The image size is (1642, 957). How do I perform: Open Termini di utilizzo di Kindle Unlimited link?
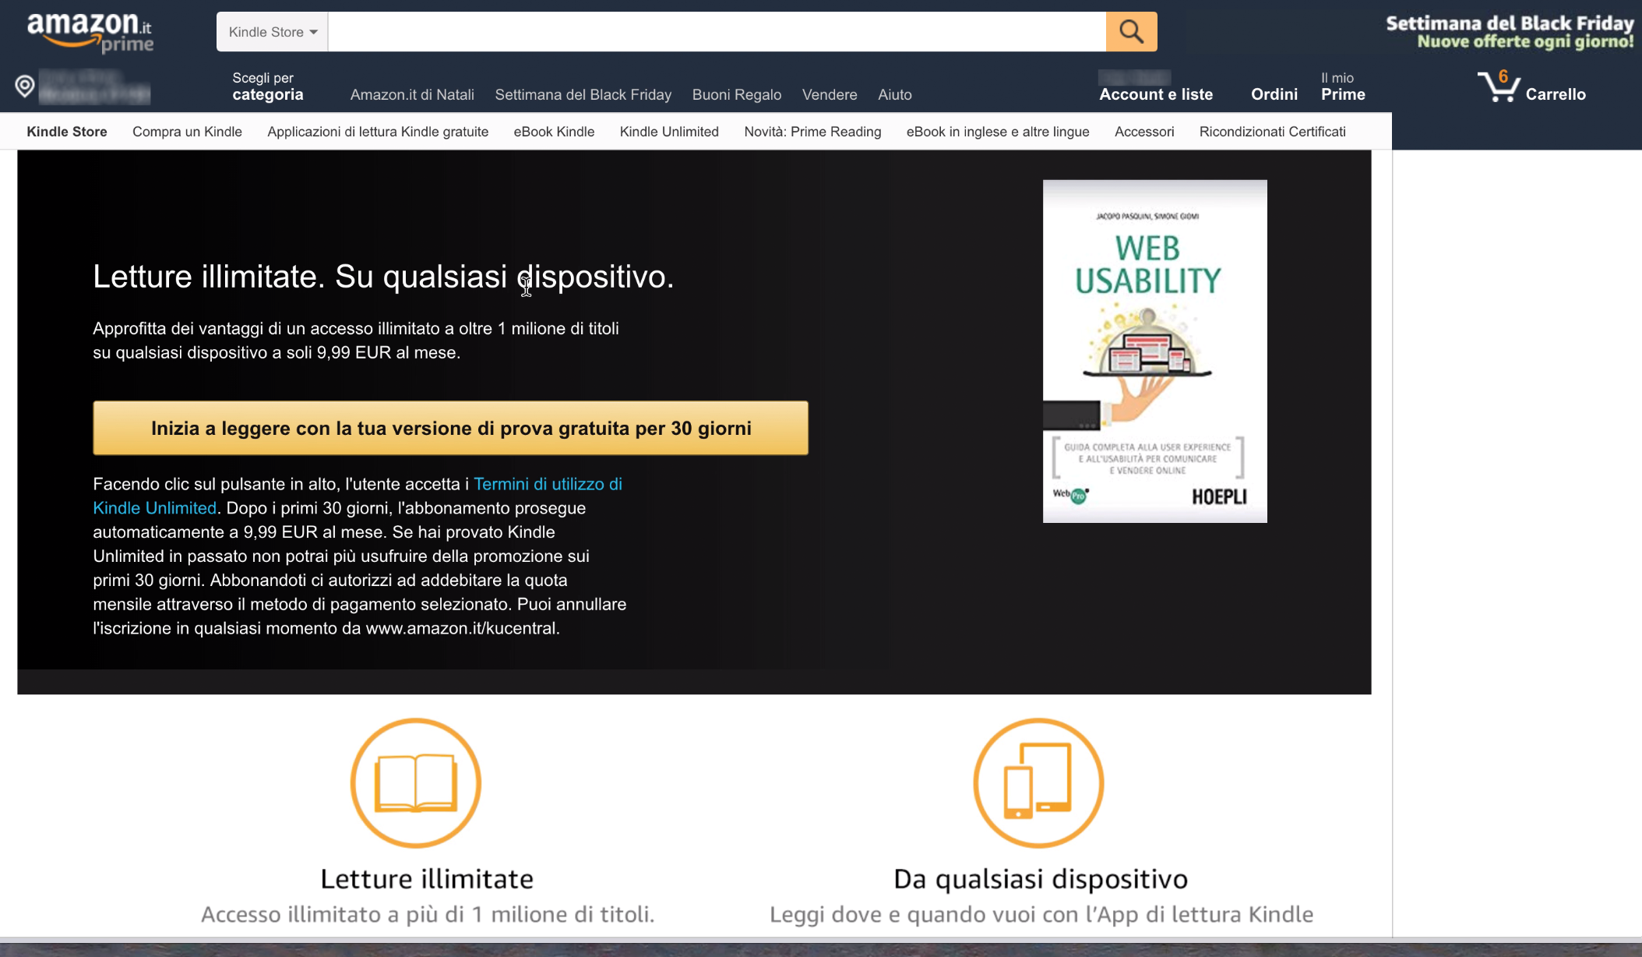547,484
